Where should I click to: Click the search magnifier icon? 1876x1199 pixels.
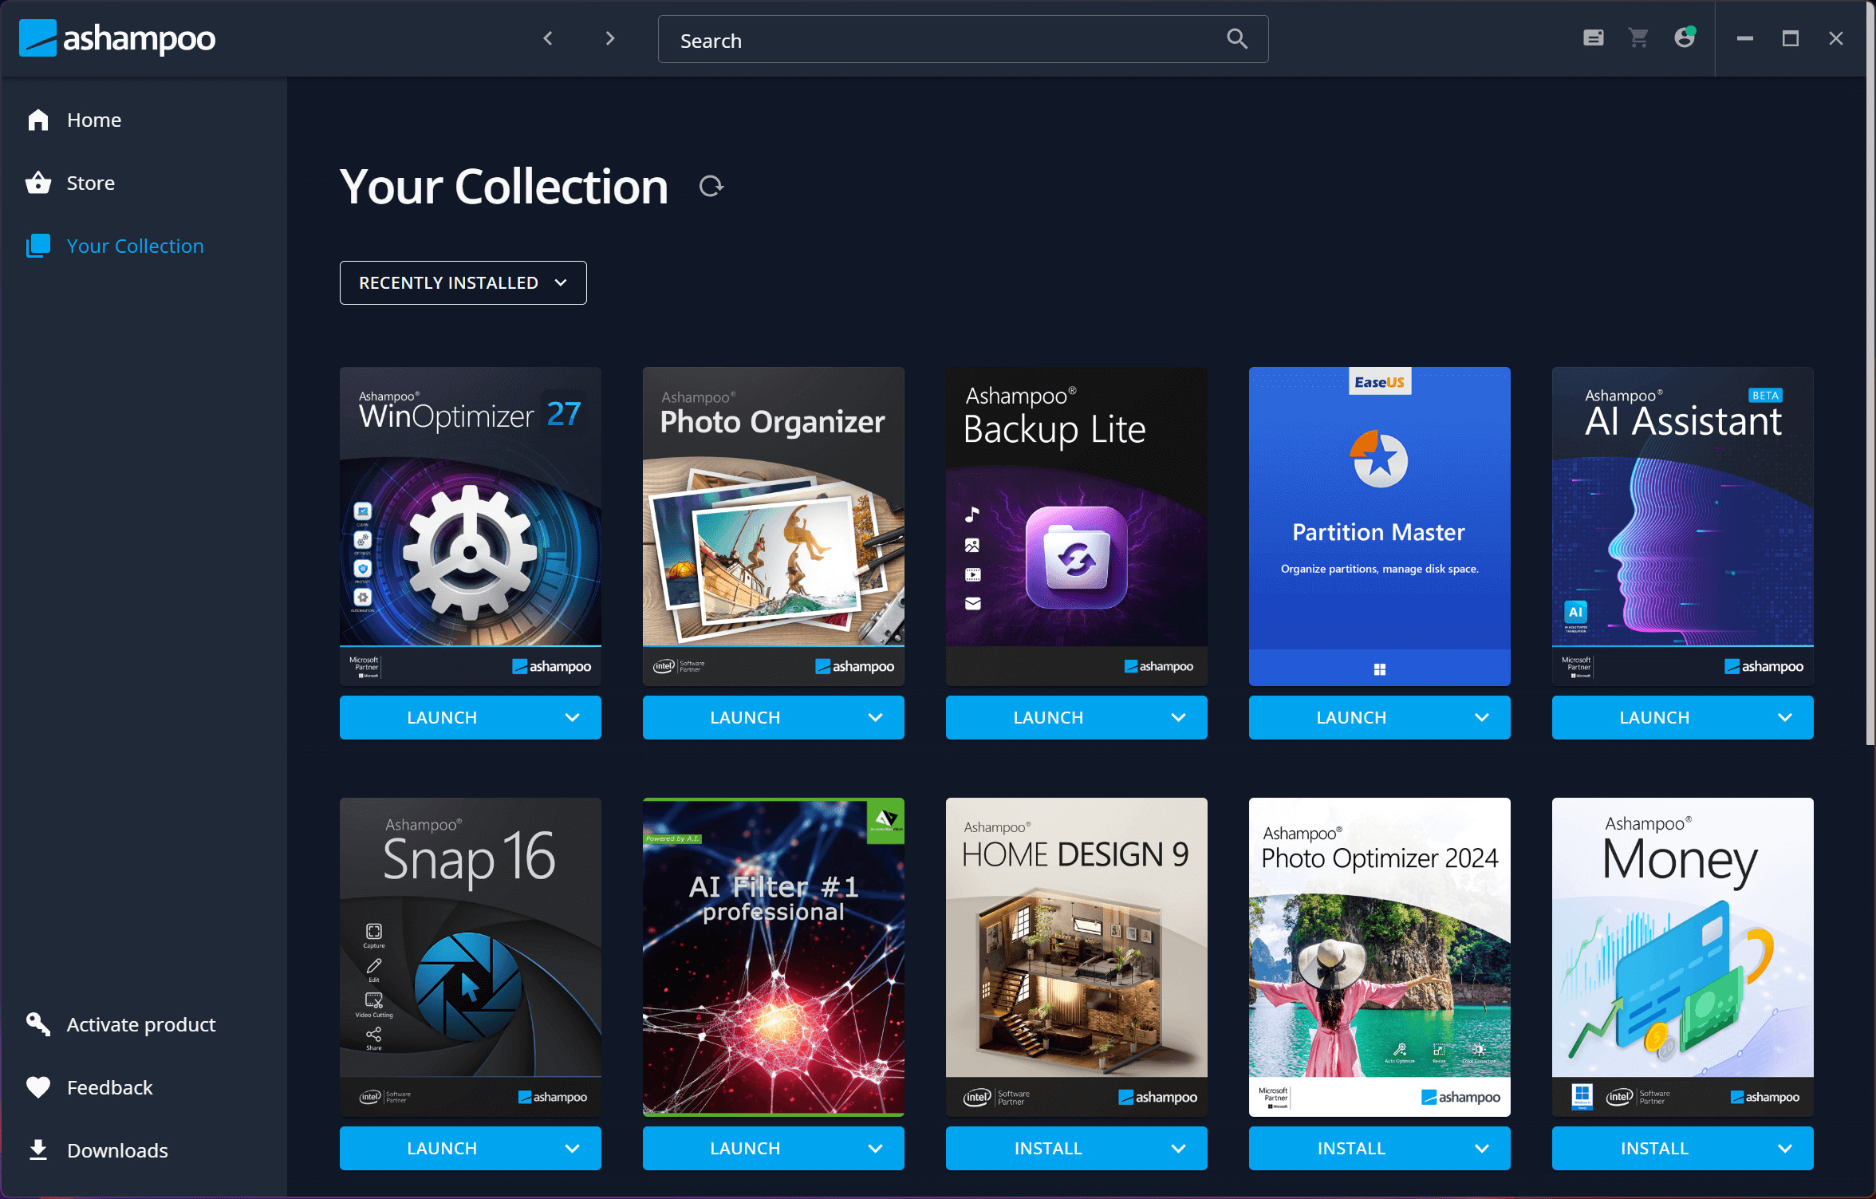tap(1237, 38)
